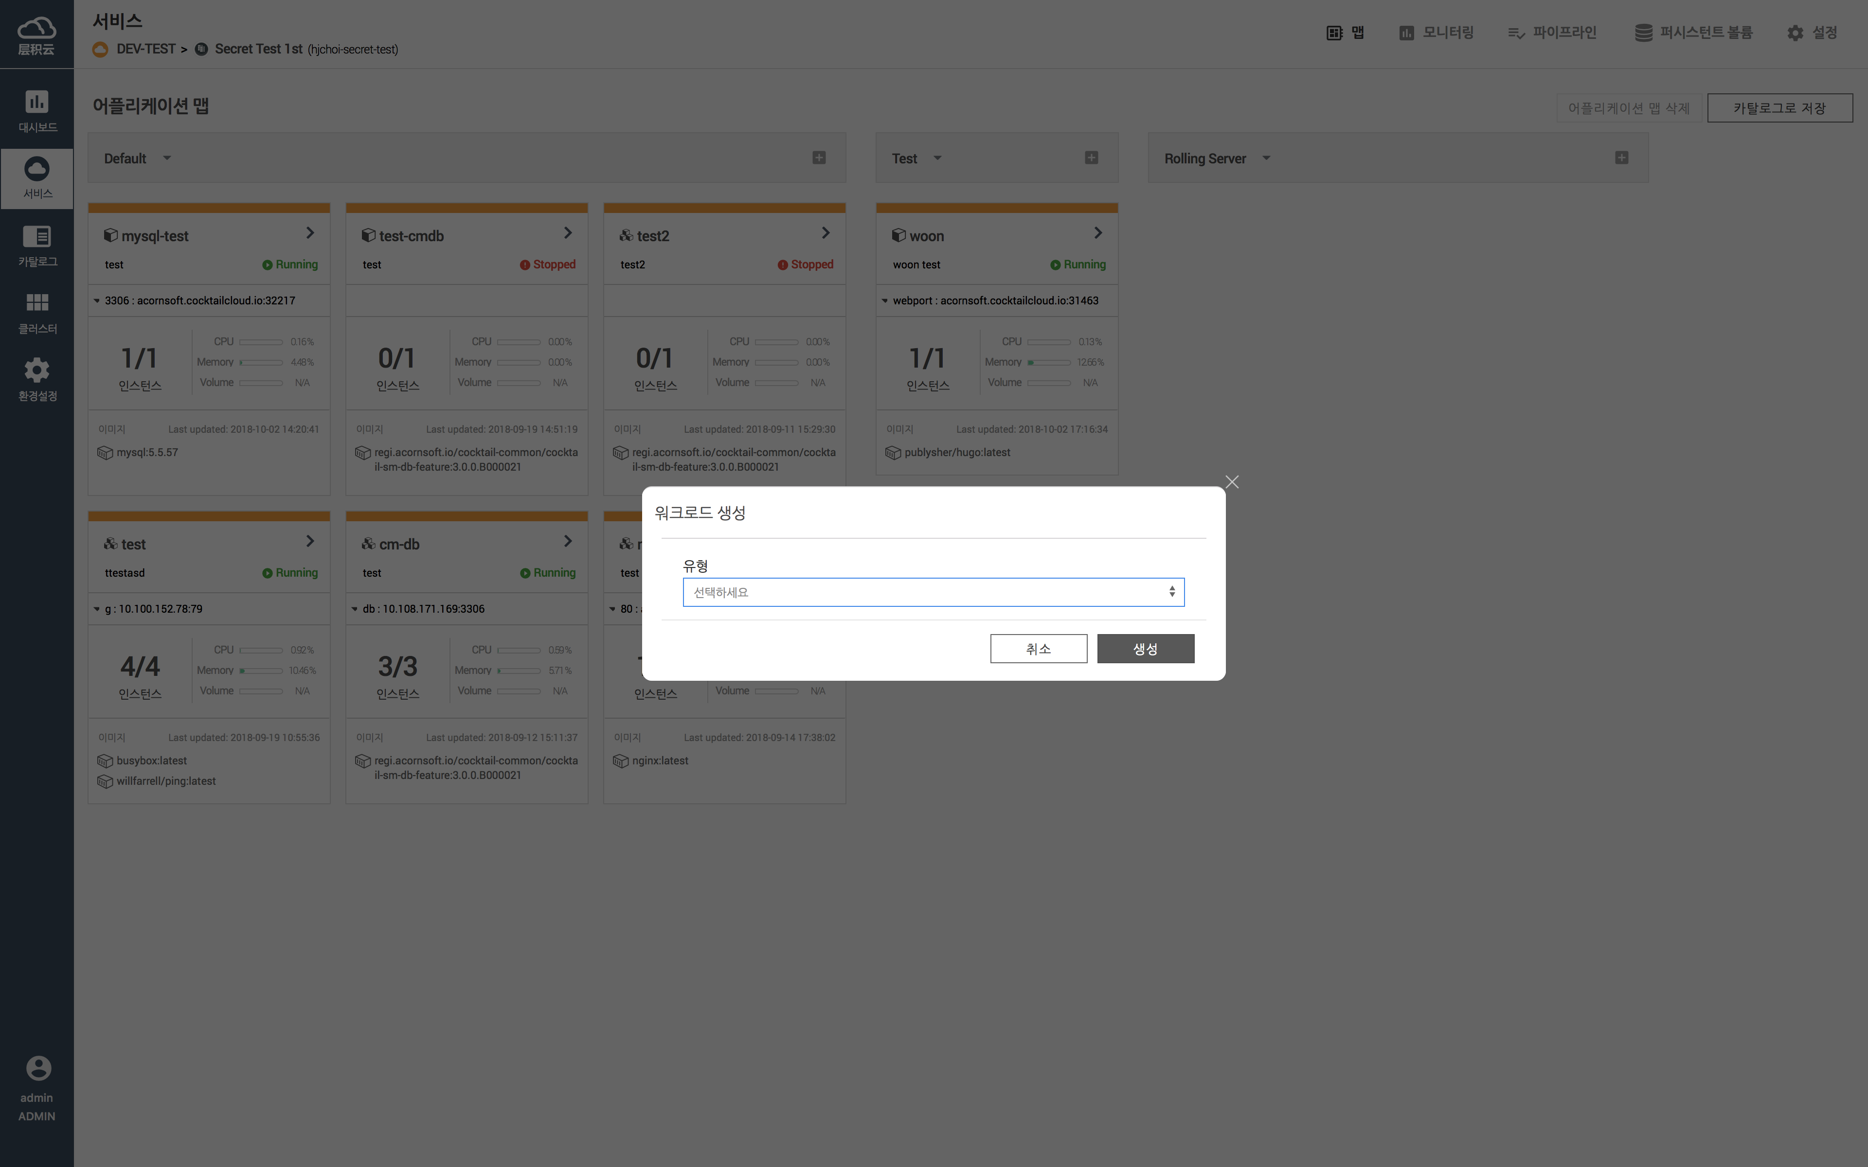
Task: Open cm-db card chevron
Action: click(568, 541)
